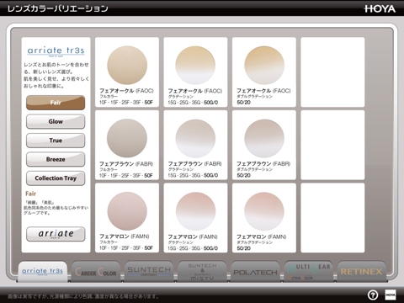Click the arriate brand button
Screen dimensions: 404x303
(56, 234)
